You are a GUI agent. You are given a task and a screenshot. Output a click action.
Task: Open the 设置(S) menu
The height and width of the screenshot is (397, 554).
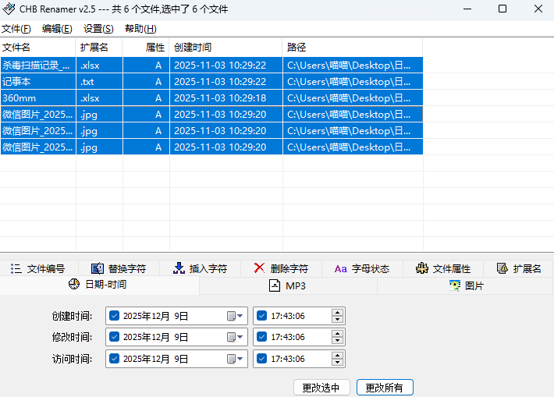98,29
